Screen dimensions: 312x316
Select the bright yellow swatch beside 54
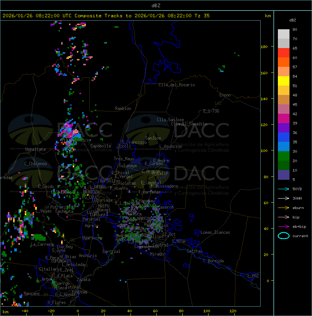click(x=283, y=81)
